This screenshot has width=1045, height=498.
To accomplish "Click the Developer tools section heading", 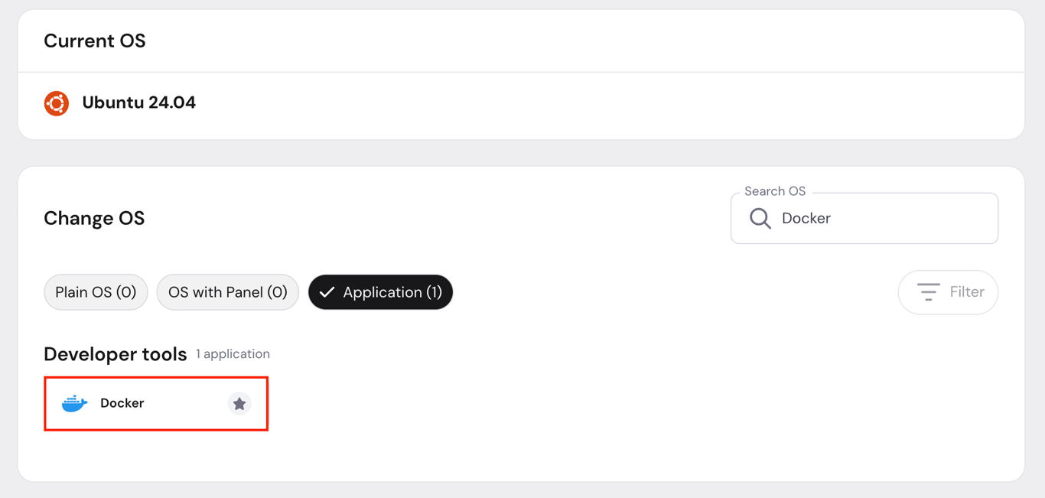I will [x=115, y=353].
